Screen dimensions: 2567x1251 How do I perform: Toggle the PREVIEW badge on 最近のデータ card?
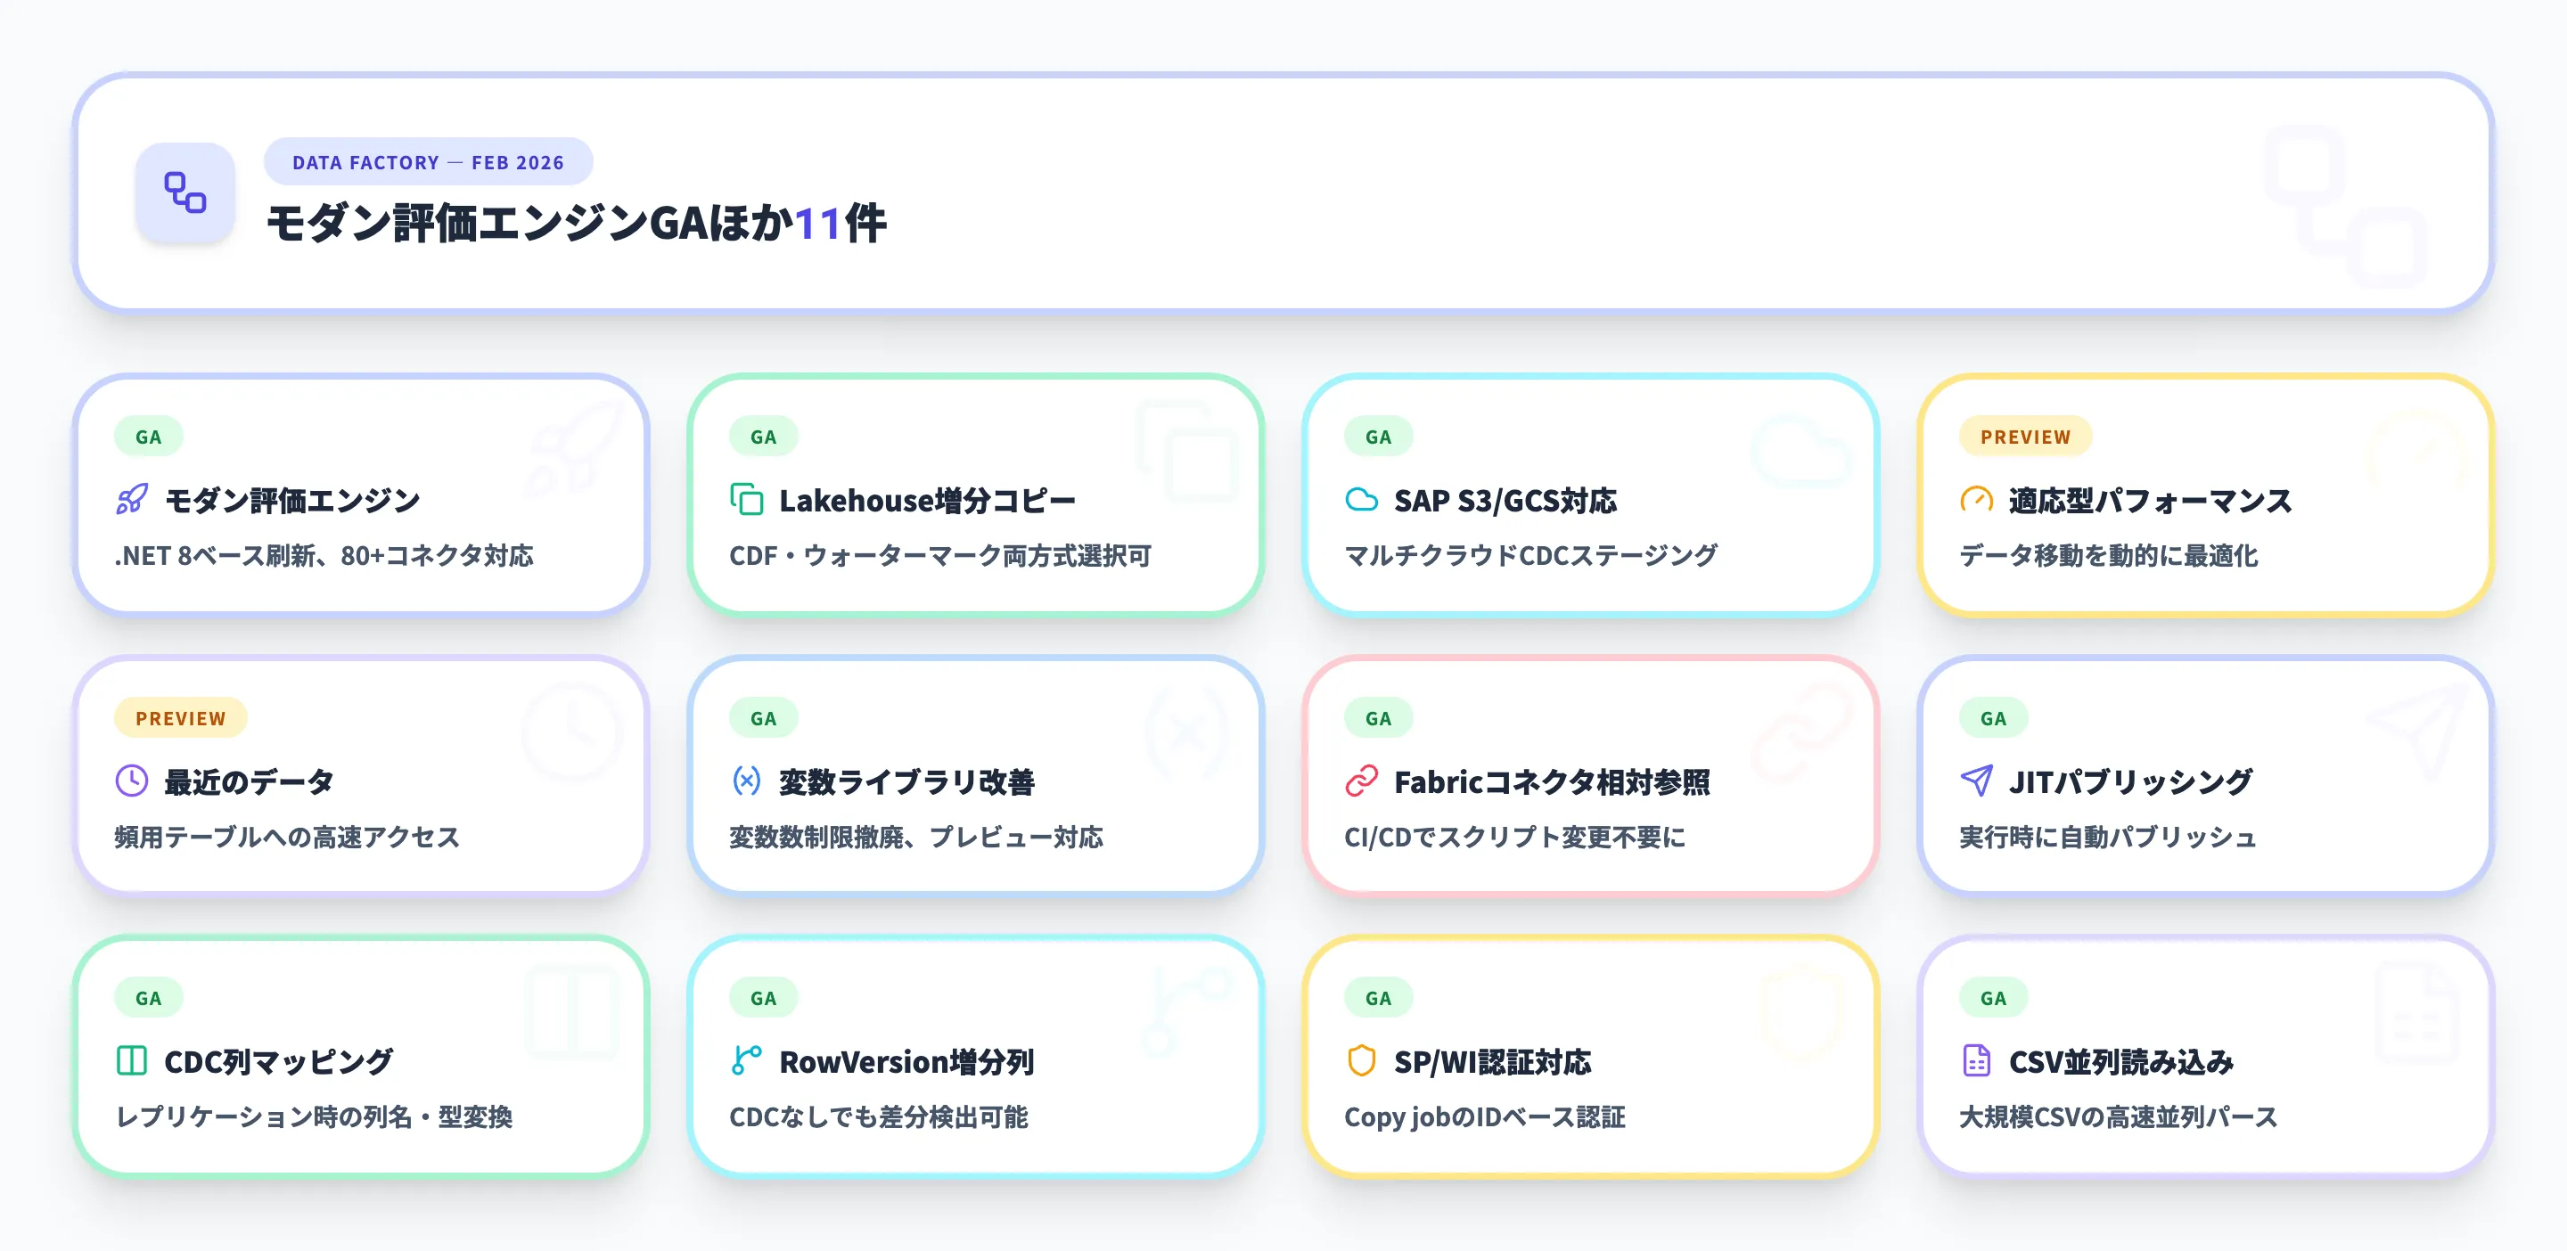(180, 717)
